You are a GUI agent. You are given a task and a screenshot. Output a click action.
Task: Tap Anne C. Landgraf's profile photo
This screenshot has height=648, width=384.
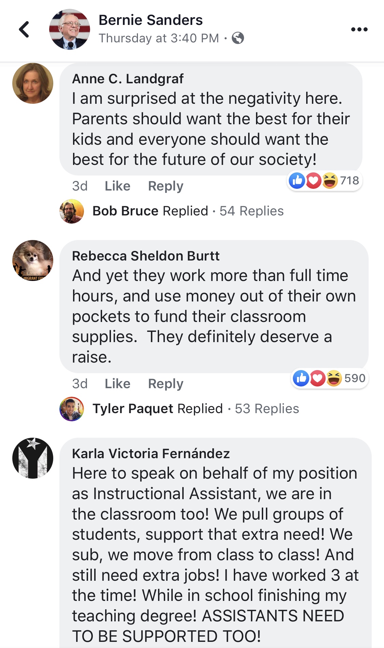click(x=33, y=83)
